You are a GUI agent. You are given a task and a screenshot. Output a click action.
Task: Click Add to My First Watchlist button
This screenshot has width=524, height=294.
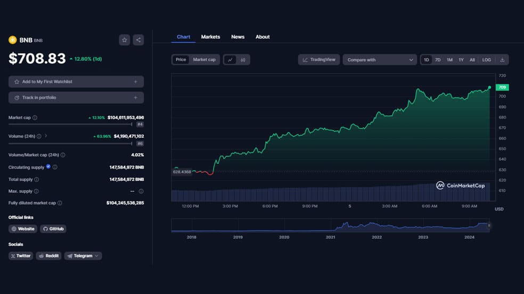point(76,82)
